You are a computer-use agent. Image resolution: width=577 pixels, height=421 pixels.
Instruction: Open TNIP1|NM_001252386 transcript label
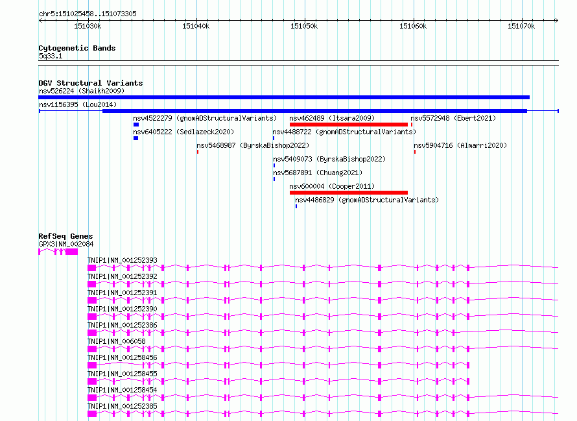click(122, 325)
